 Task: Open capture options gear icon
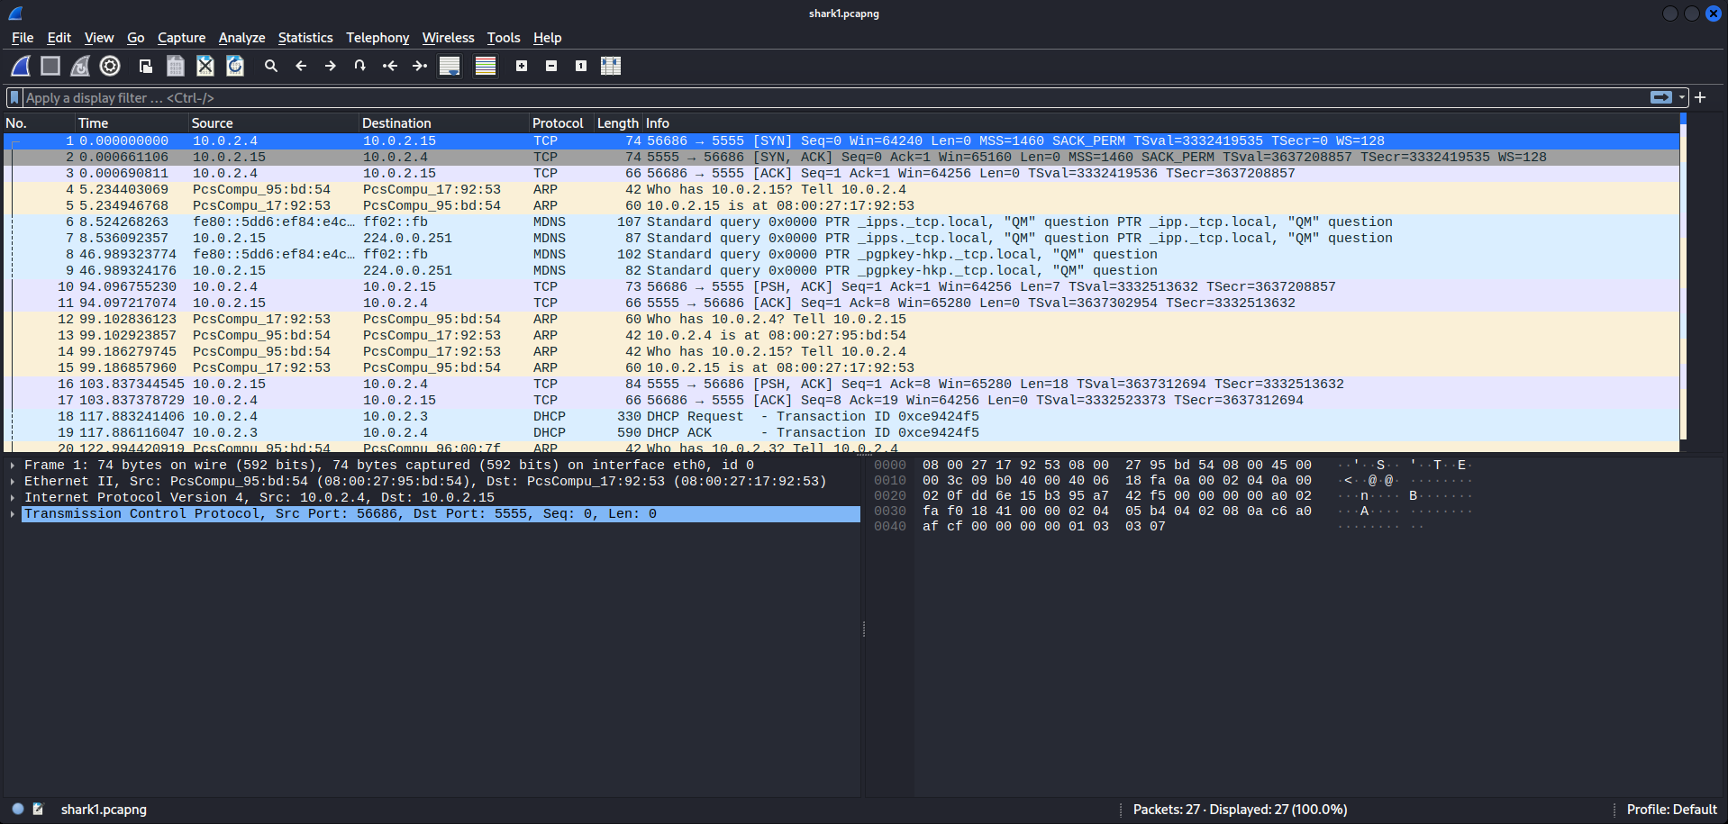pyautogui.click(x=110, y=66)
